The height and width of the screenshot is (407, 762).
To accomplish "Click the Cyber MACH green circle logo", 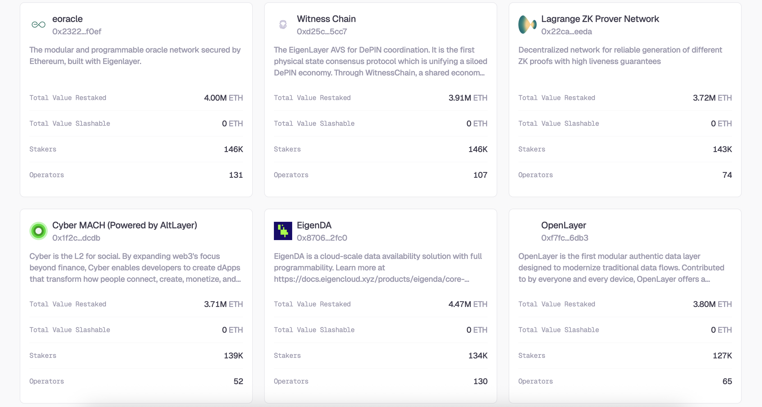I will (x=39, y=231).
